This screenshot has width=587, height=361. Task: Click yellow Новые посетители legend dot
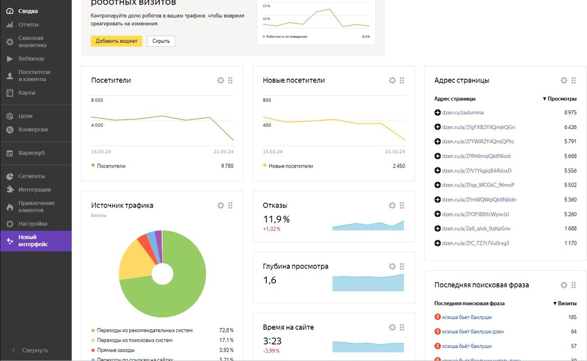(x=265, y=166)
